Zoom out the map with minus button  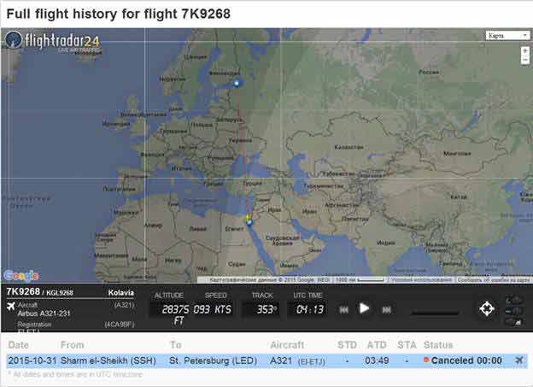coord(524,62)
